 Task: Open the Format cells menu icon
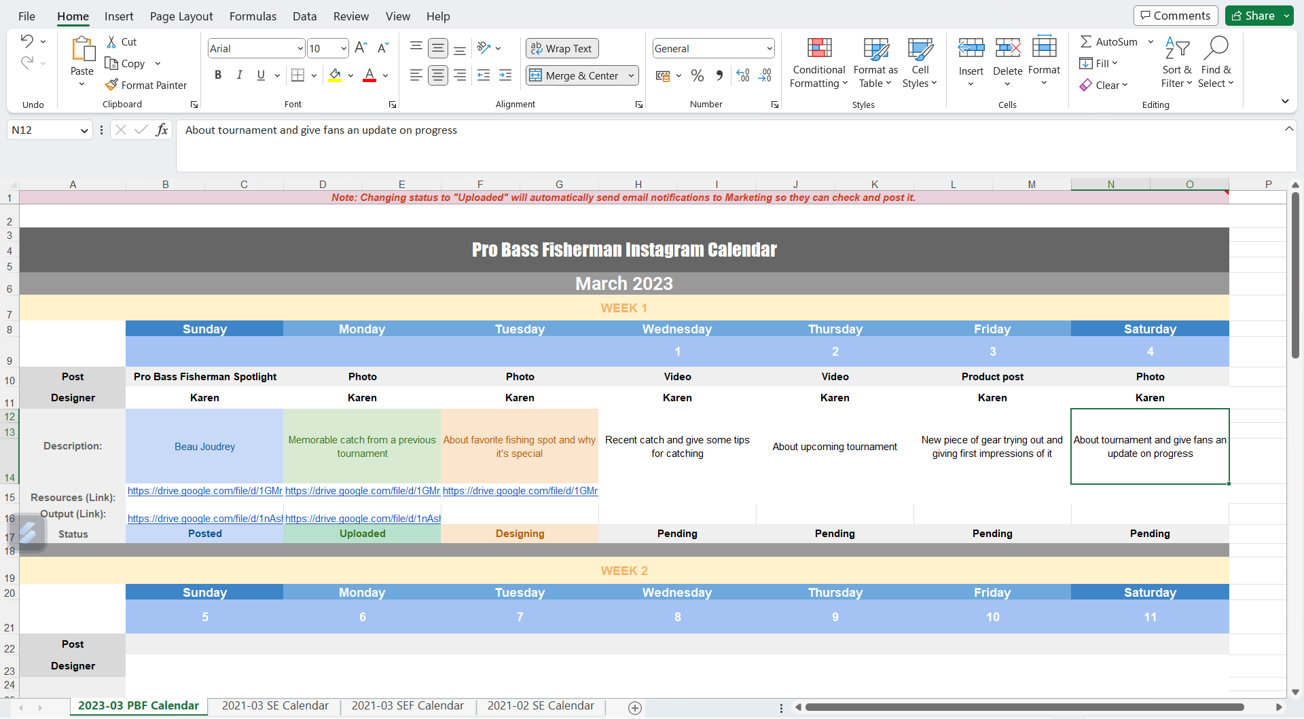point(1045,46)
